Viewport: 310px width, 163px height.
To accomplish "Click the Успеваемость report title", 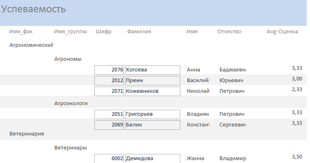I will point(34,9).
